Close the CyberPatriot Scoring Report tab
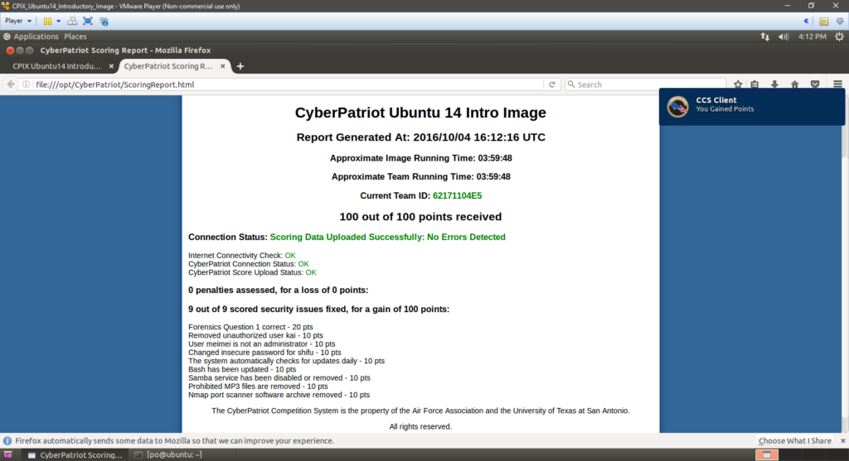 click(222, 66)
